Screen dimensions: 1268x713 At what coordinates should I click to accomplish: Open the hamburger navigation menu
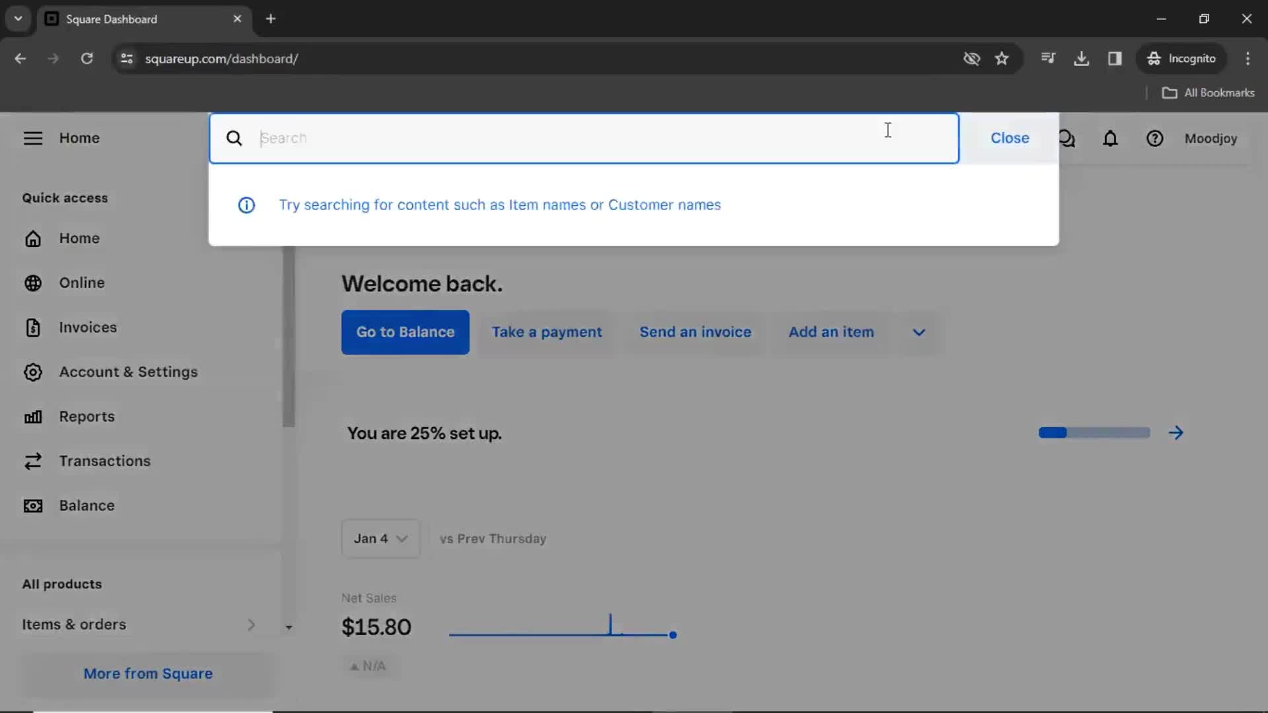33,138
